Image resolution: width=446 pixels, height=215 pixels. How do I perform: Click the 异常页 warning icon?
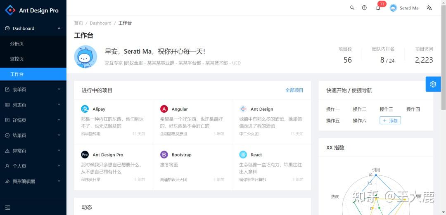(x=7, y=151)
